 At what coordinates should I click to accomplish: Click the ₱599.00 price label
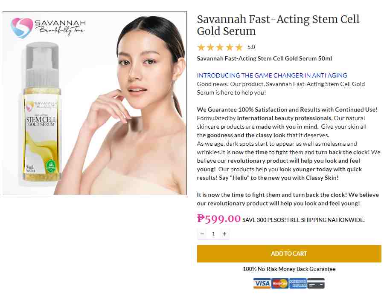[219, 219]
